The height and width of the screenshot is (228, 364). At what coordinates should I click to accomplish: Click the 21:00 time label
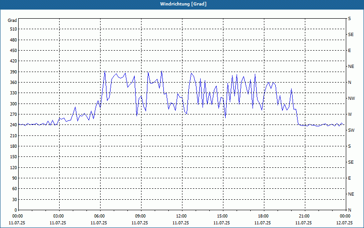[x=303, y=216]
